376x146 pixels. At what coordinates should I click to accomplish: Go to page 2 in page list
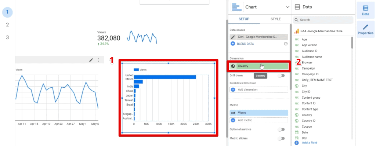pyautogui.click(x=7, y=25)
